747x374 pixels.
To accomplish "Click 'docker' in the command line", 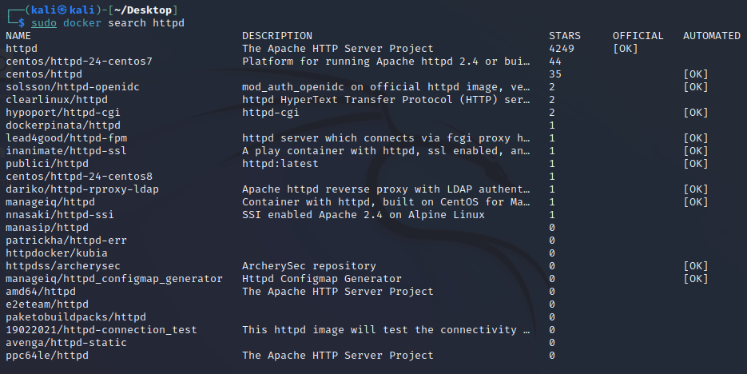I will click(82, 23).
